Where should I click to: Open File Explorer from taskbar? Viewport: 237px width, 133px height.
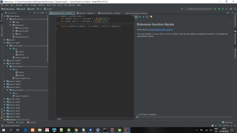40,130
